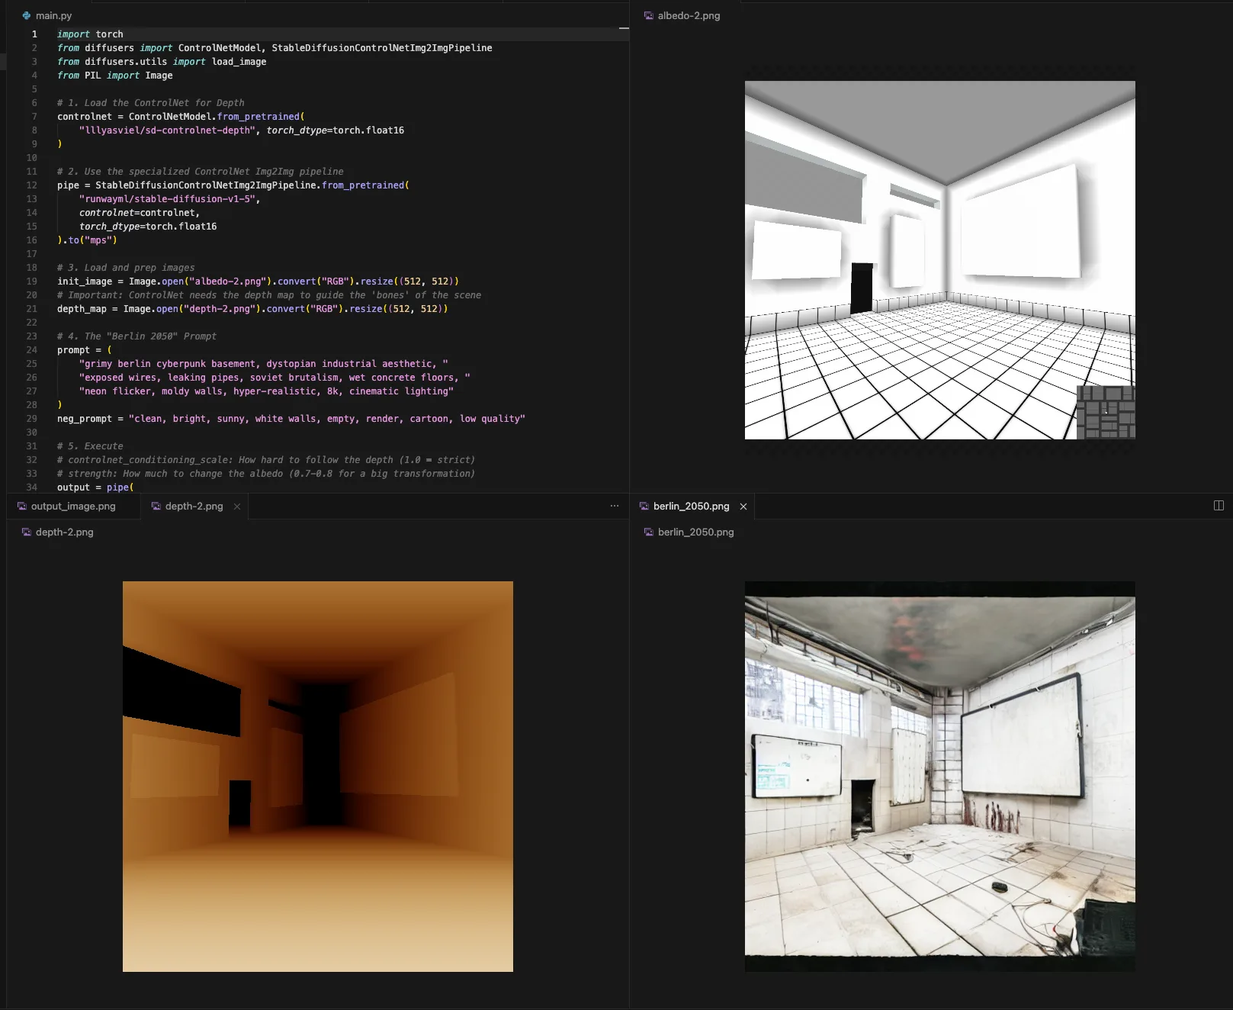Image resolution: width=1233 pixels, height=1010 pixels.
Task: Click the image icon in berlin_2050.png breadcrumb
Action: click(649, 532)
